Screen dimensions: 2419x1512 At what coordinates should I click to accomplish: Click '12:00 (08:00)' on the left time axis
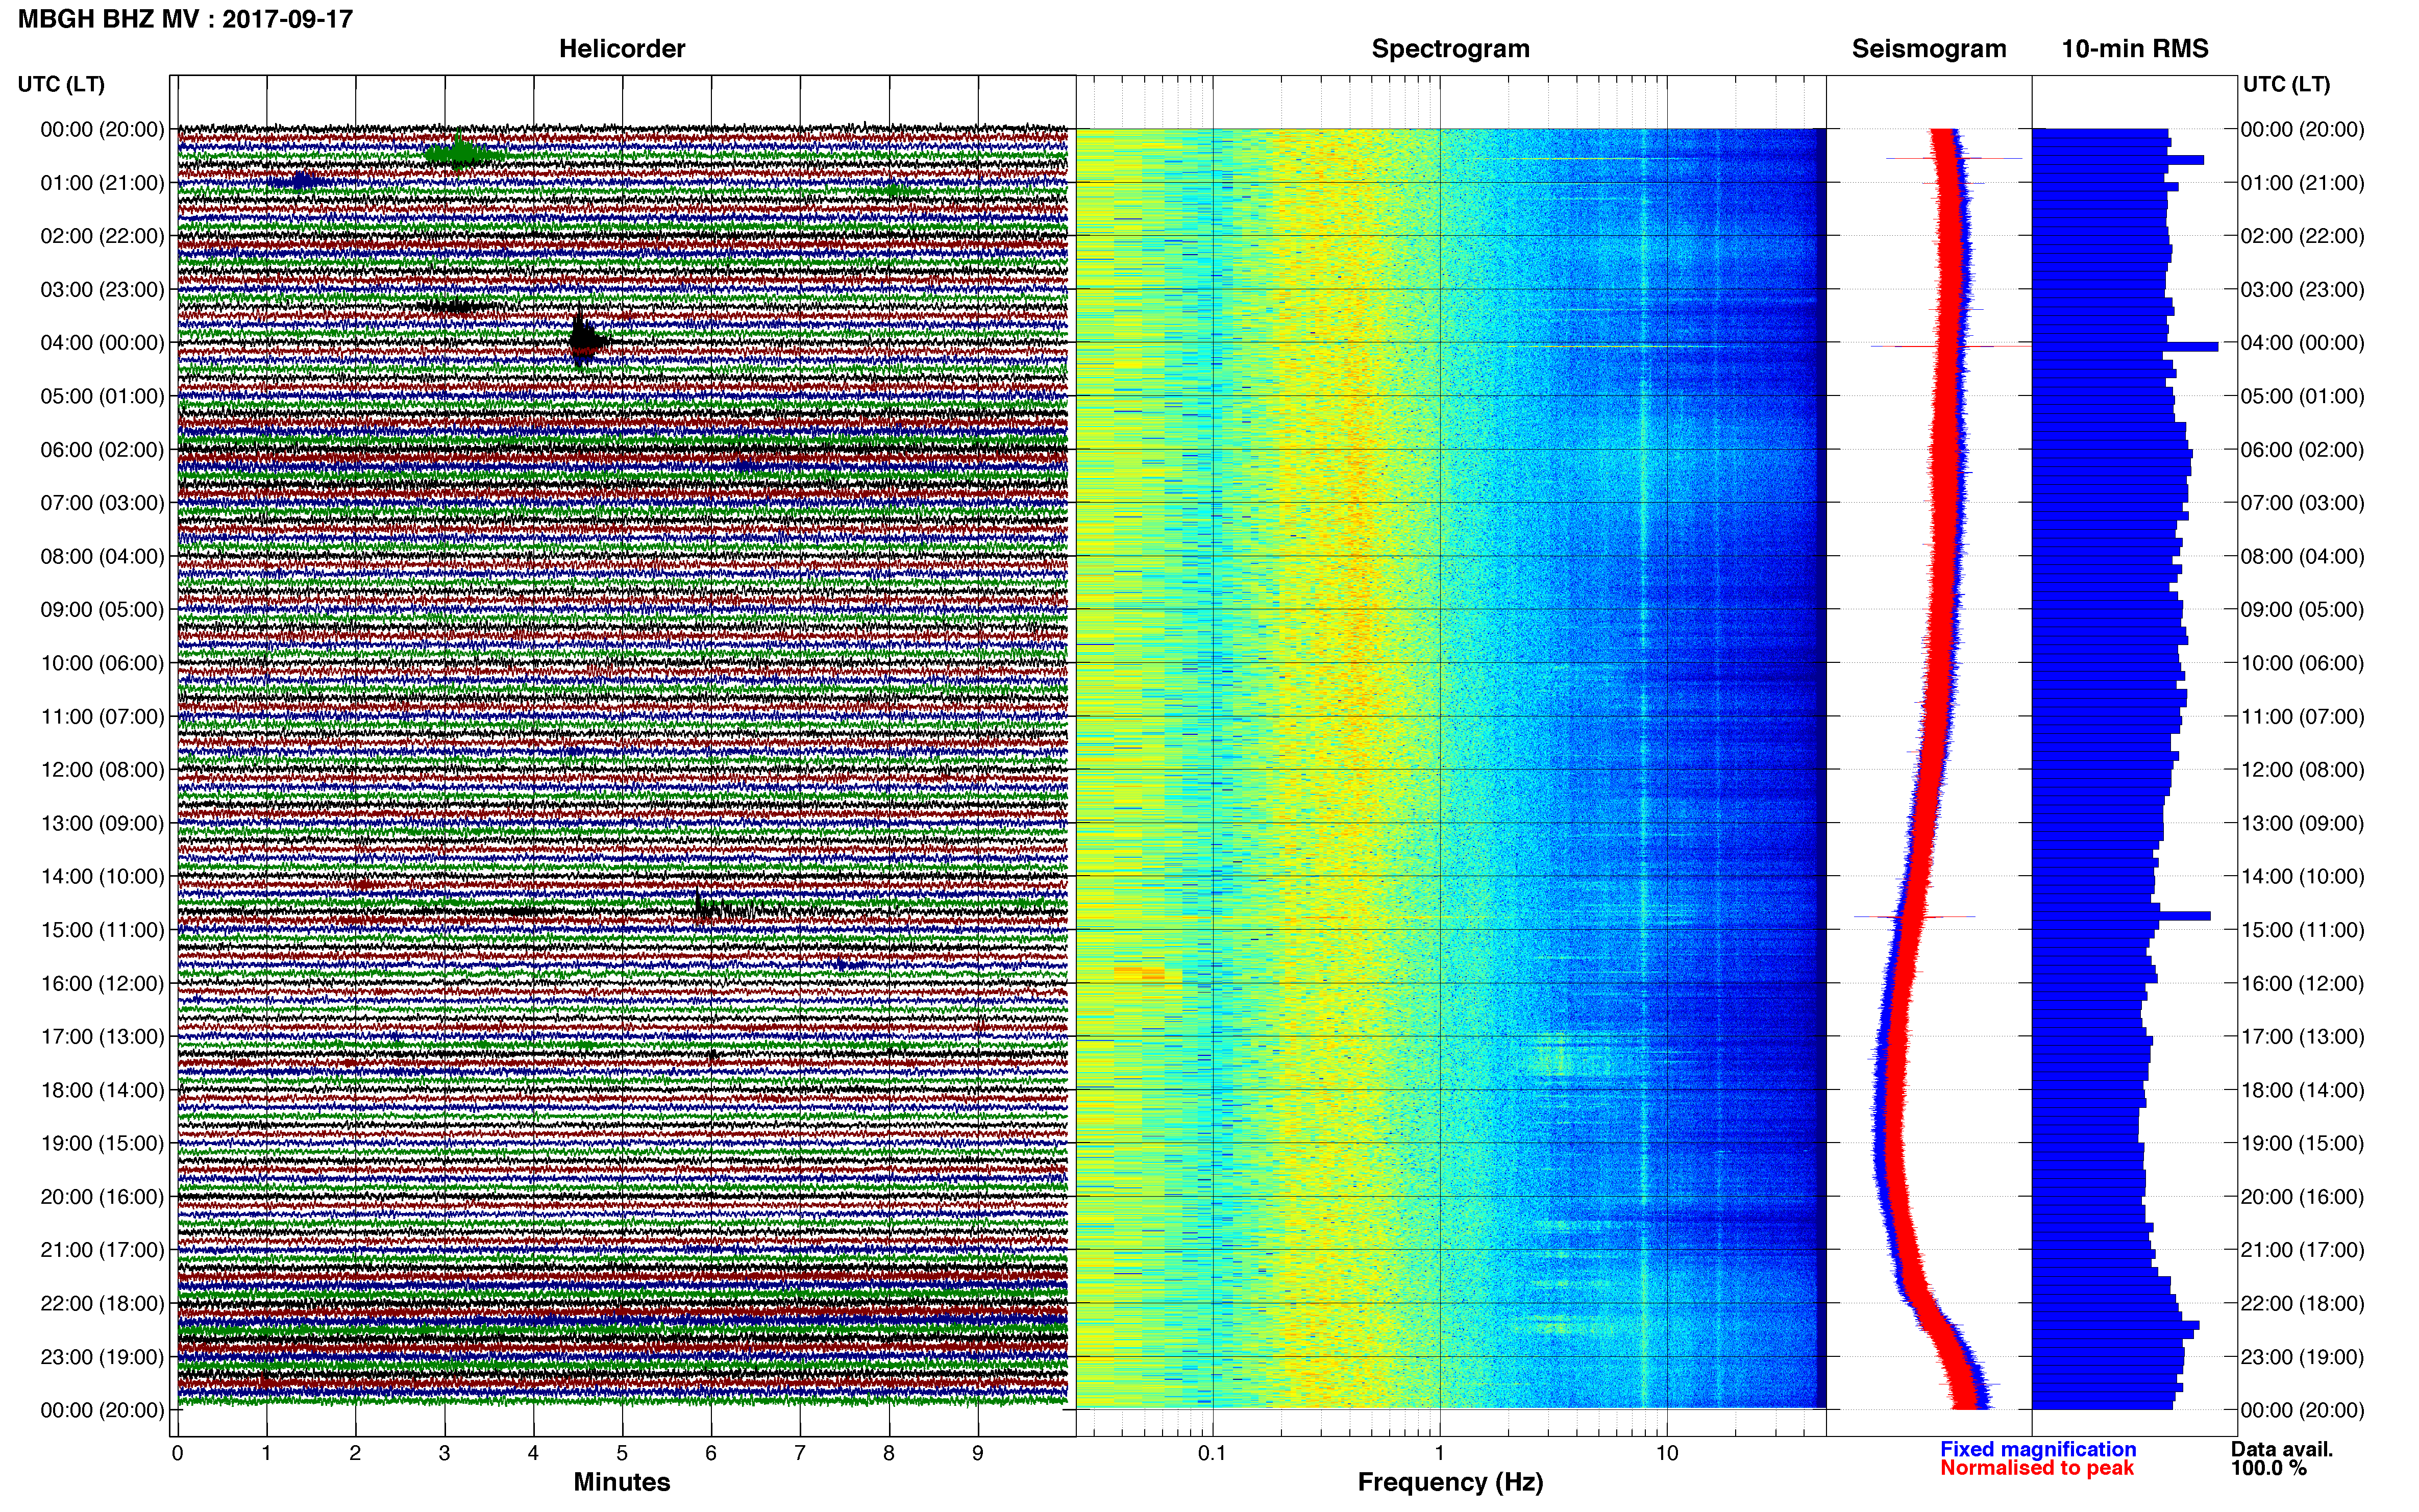coord(102,770)
